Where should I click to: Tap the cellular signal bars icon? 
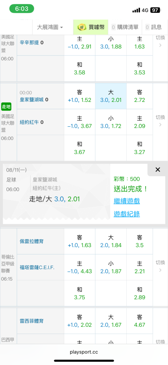(136, 10)
